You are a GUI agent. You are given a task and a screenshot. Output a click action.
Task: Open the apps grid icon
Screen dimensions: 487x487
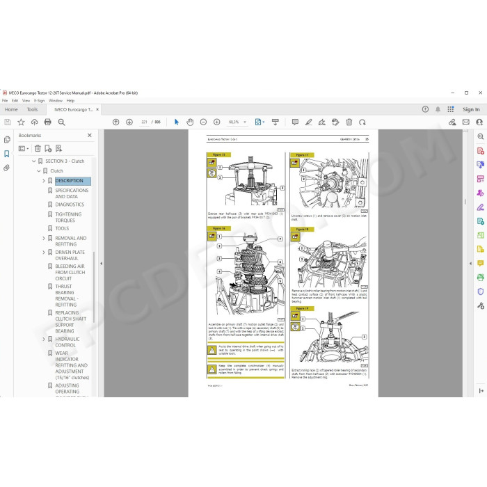pyautogui.click(x=451, y=109)
